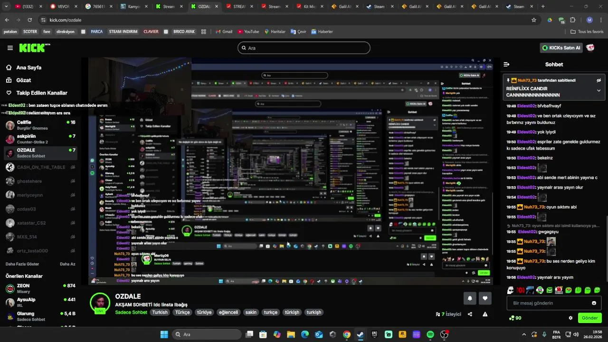Open the STEAM INDIRIM bookmark

[123, 32]
